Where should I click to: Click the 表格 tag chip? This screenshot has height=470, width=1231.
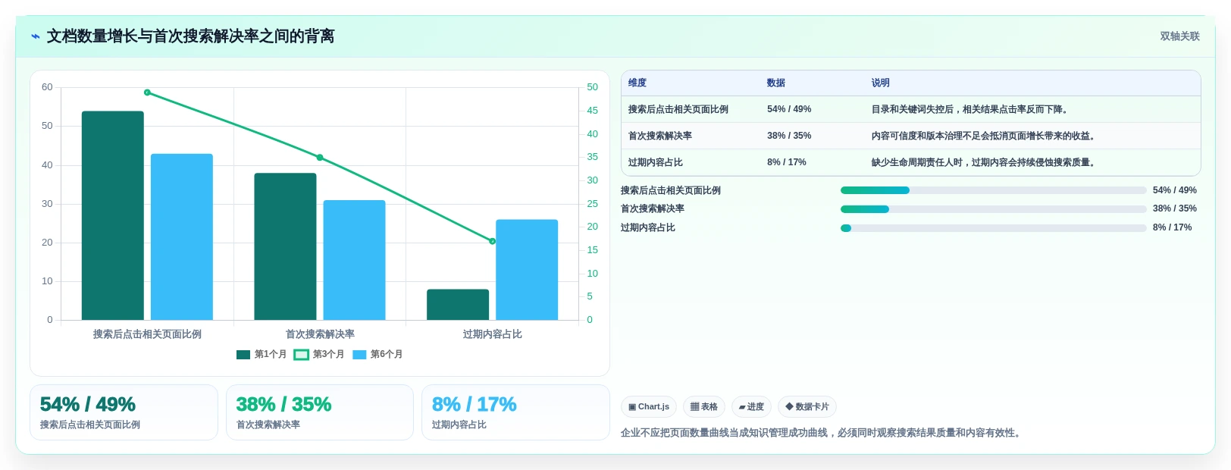[704, 407]
